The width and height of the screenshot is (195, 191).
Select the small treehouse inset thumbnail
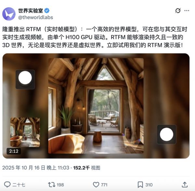25,132
